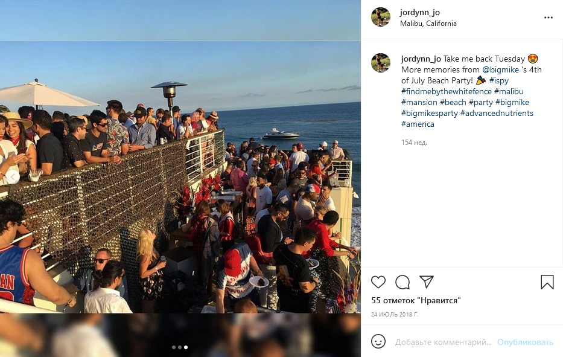
Task: Open the #advancednutrients hashtag
Action: click(x=497, y=113)
